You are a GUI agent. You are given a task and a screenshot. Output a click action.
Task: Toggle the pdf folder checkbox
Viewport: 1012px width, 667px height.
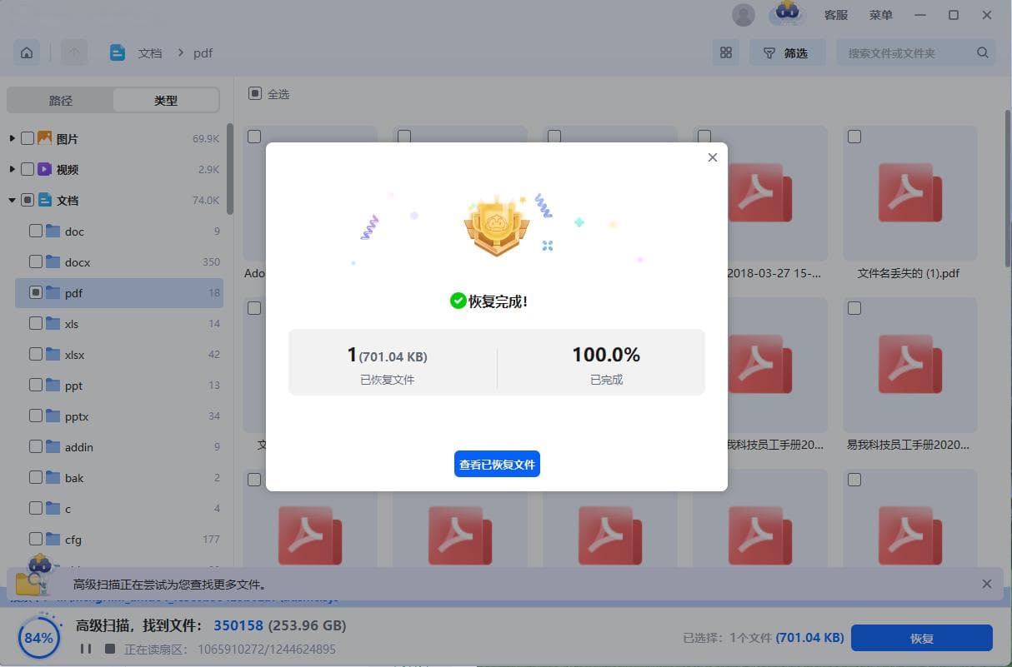pyautogui.click(x=36, y=292)
